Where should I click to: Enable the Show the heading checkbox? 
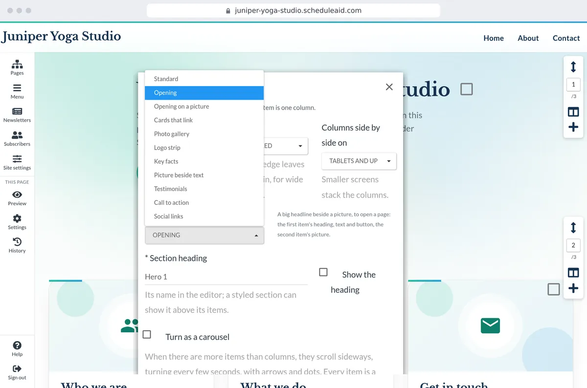click(x=323, y=272)
